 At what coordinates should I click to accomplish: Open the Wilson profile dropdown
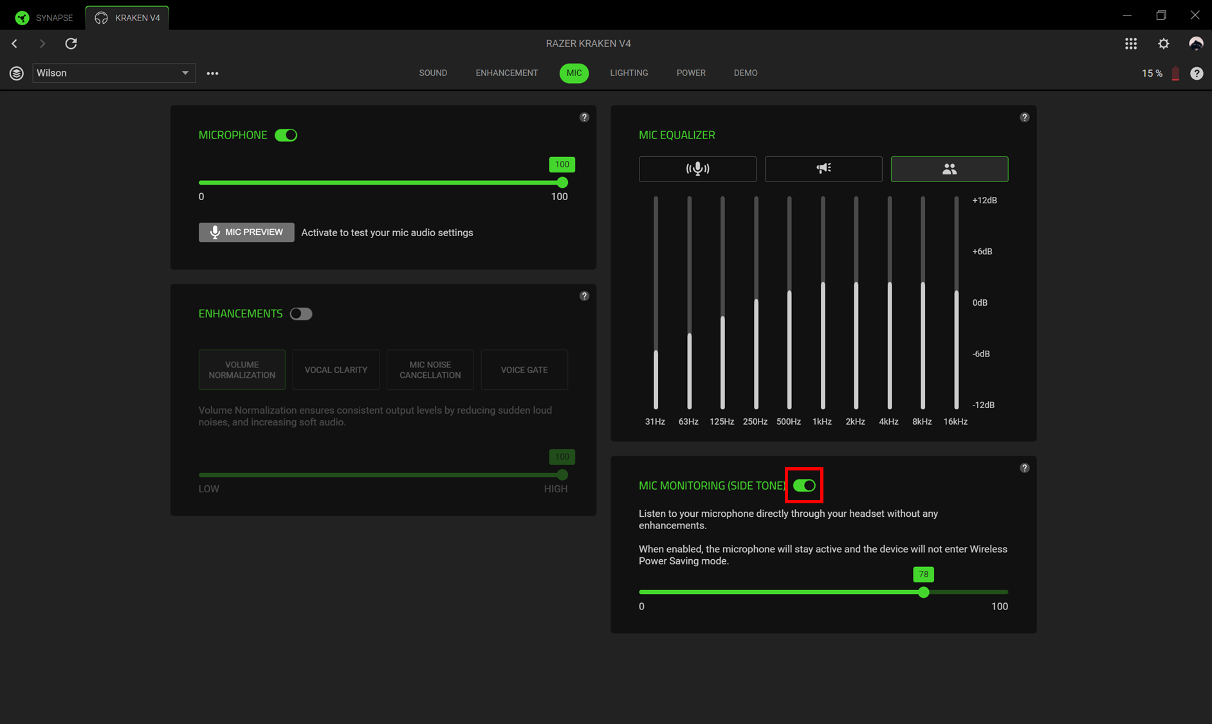114,73
